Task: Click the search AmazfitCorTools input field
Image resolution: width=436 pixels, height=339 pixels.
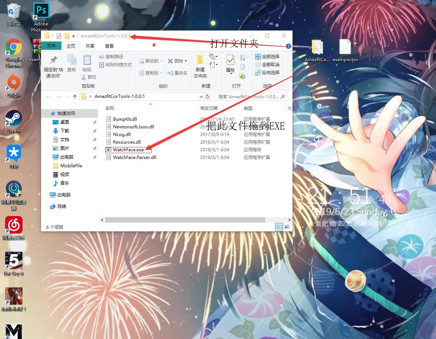Action: point(251,96)
